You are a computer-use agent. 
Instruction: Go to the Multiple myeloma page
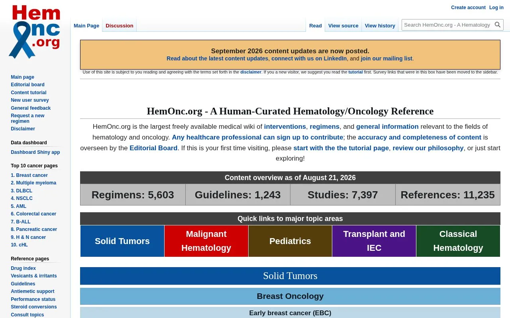point(33,183)
